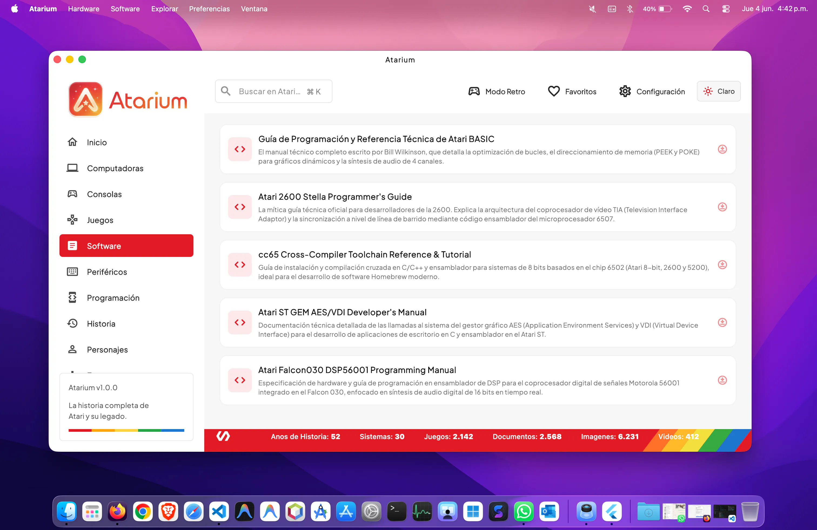Open cc65 Cross-Compiler Toolchain Reference title
This screenshot has width=817, height=530.
coord(364,254)
